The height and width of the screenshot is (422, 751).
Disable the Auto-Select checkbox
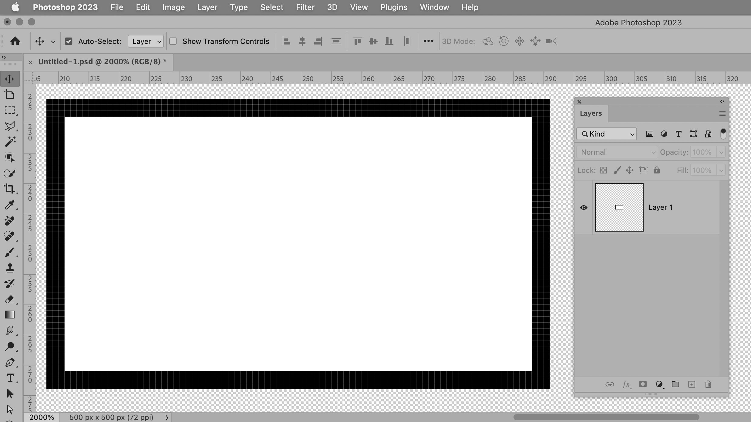(x=69, y=41)
